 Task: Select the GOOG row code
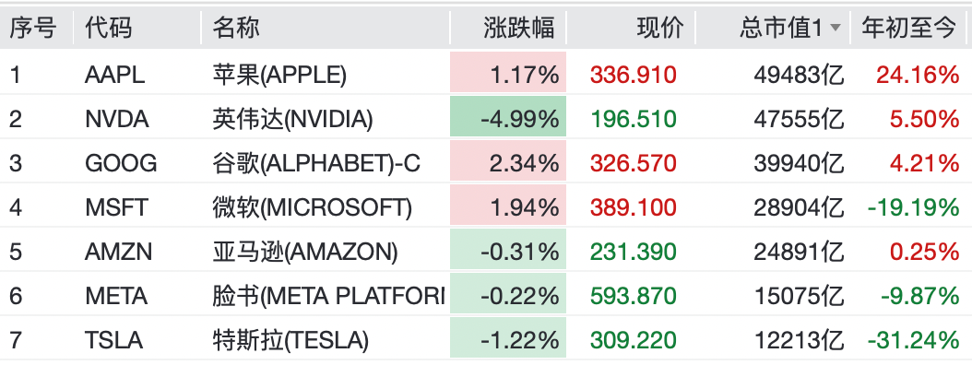coord(121,163)
